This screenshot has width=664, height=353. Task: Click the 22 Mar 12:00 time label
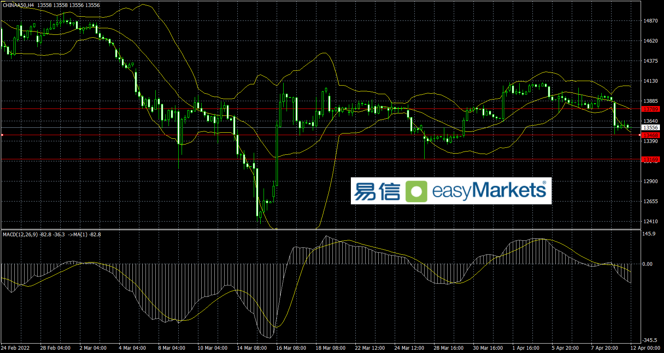tap(370, 348)
